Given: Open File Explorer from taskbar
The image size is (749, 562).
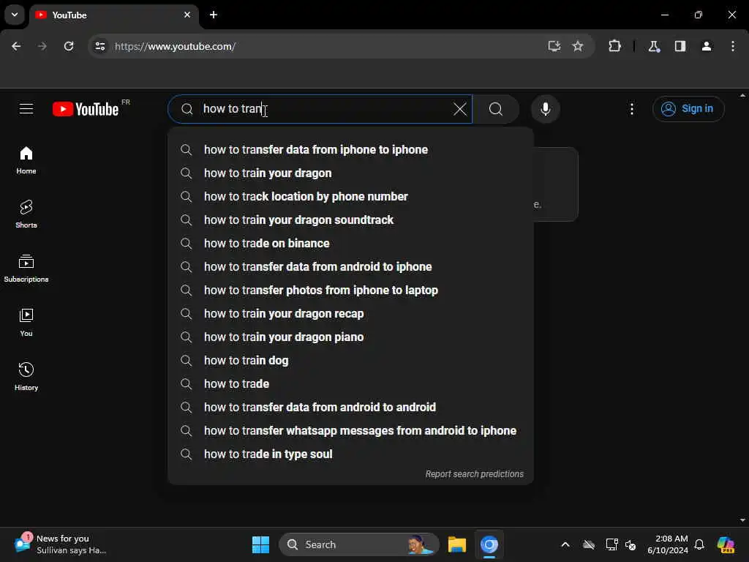Looking at the screenshot, I should [456, 544].
